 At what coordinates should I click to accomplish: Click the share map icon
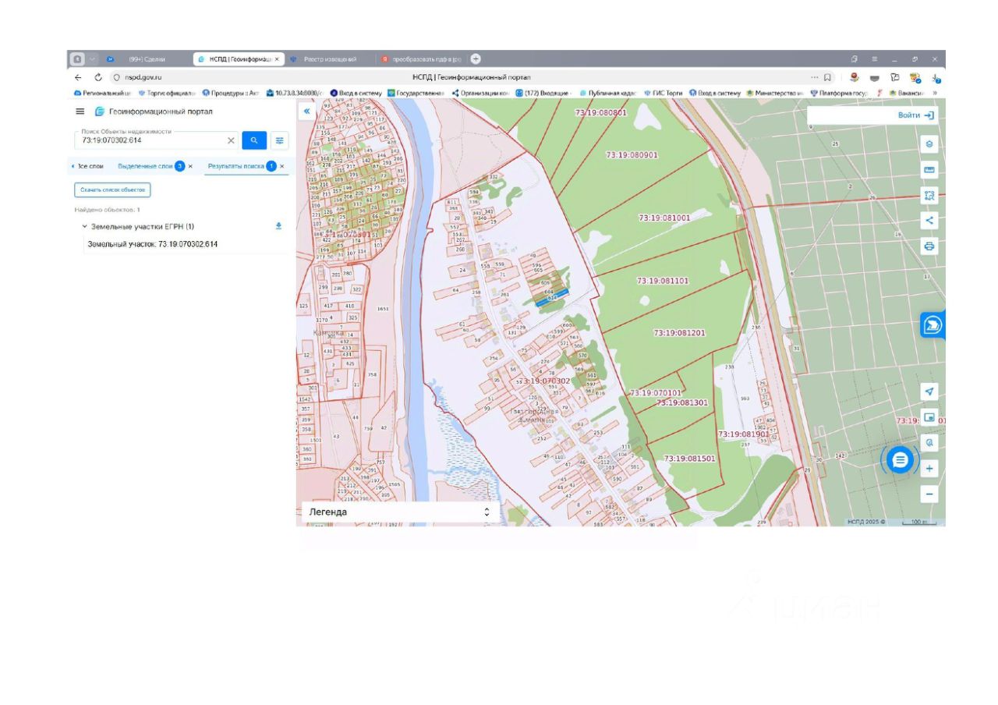click(929, 221)
